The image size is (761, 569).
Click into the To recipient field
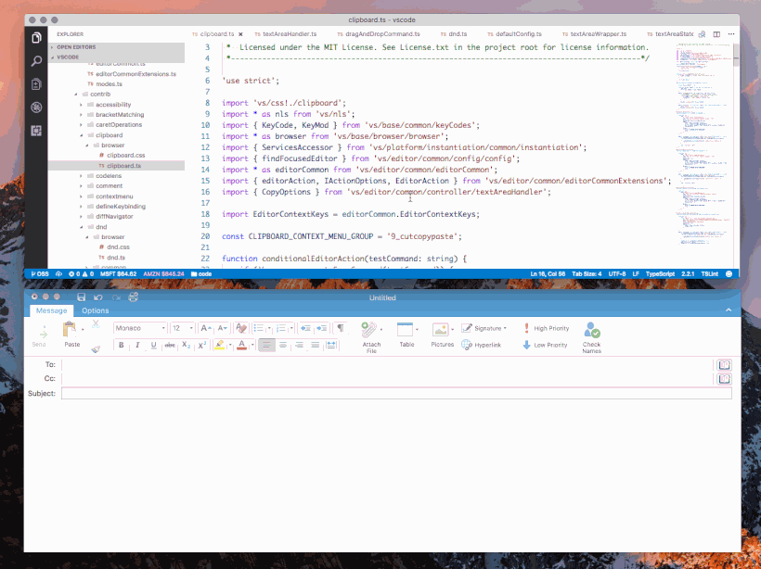pyautogui.click(x=388, y=364)
